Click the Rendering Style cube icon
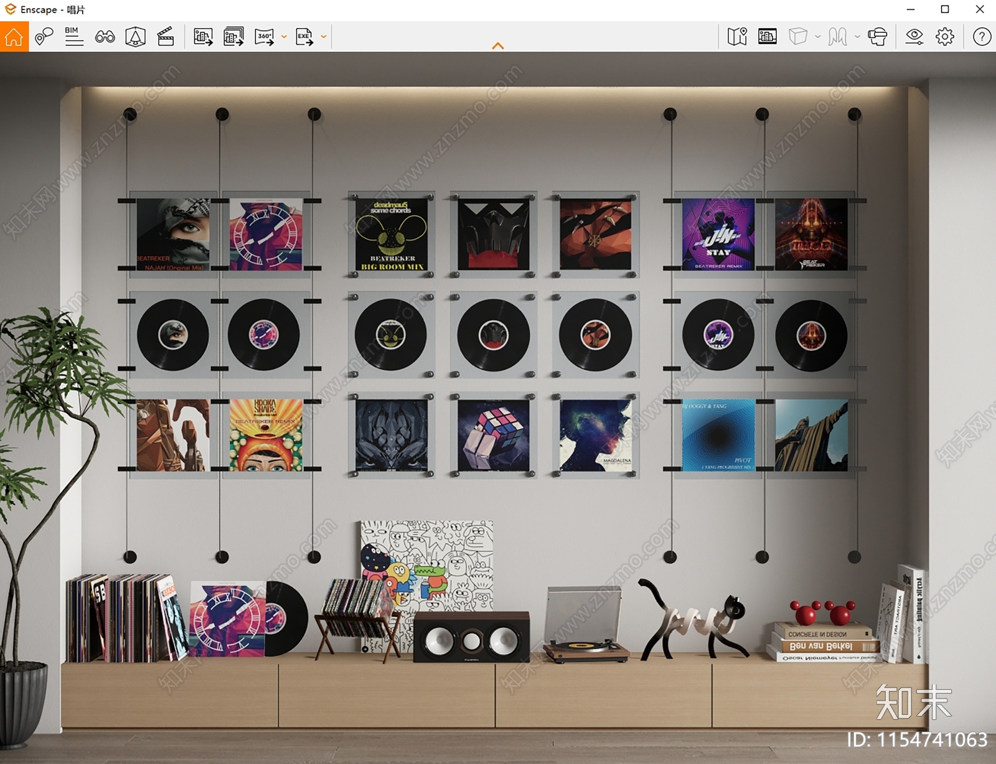 point(798,37)
